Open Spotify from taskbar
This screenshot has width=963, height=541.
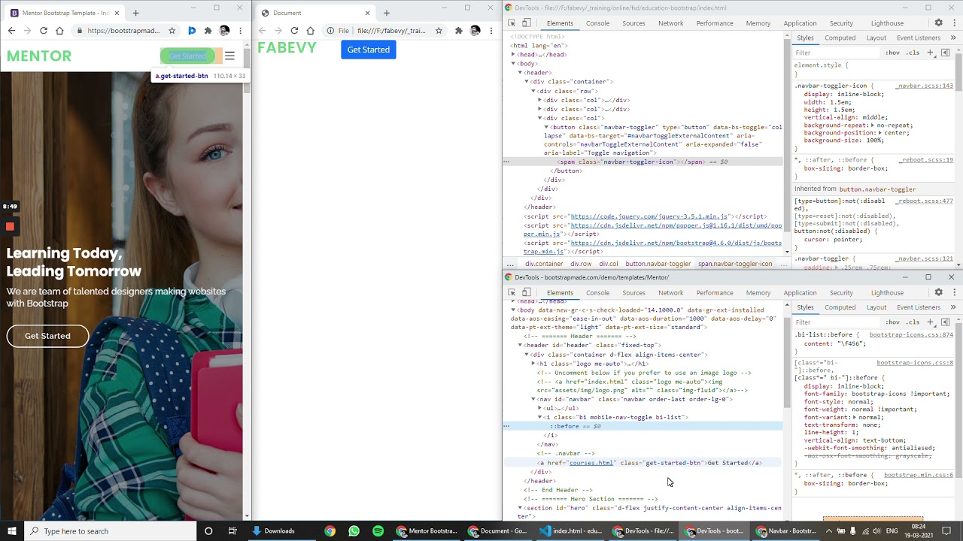tap(378, 531)
